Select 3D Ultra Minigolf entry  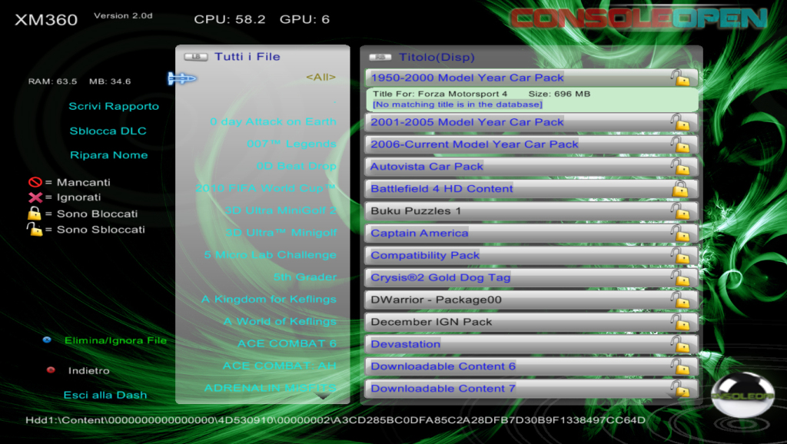[281, 233]
